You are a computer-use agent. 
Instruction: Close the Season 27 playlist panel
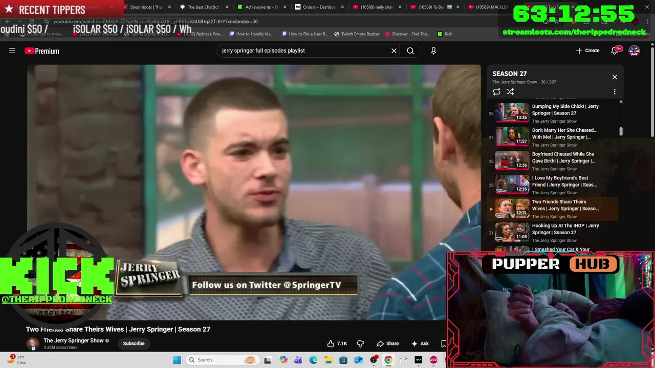pos(615,77)
